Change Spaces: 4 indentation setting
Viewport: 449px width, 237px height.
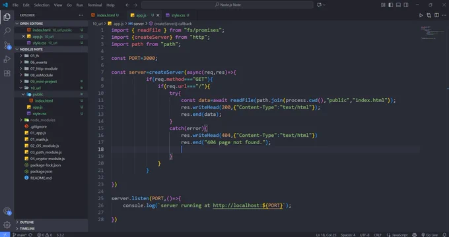348,235
